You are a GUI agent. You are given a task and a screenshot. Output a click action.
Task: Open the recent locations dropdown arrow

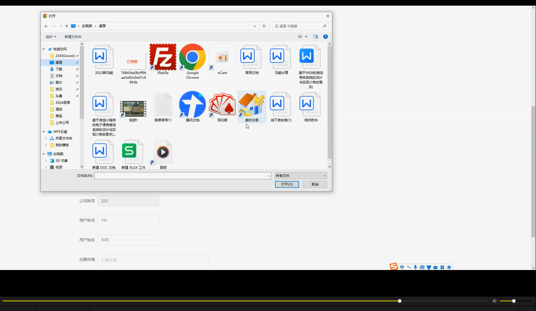[61, 26]
